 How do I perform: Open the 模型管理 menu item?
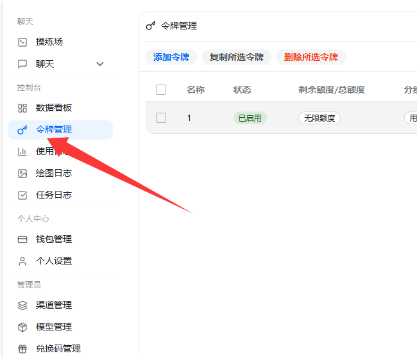(60, 327)
